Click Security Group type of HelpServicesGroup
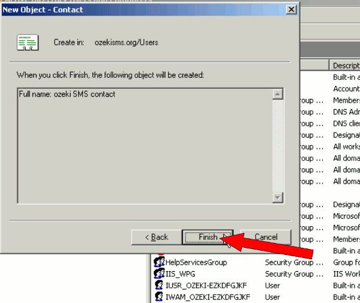 [x=294, y=262]
